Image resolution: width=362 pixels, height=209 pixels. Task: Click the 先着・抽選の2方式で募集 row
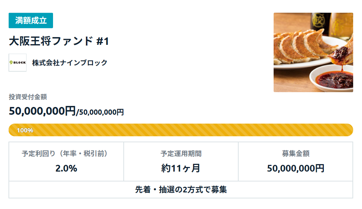click(181, 190)
